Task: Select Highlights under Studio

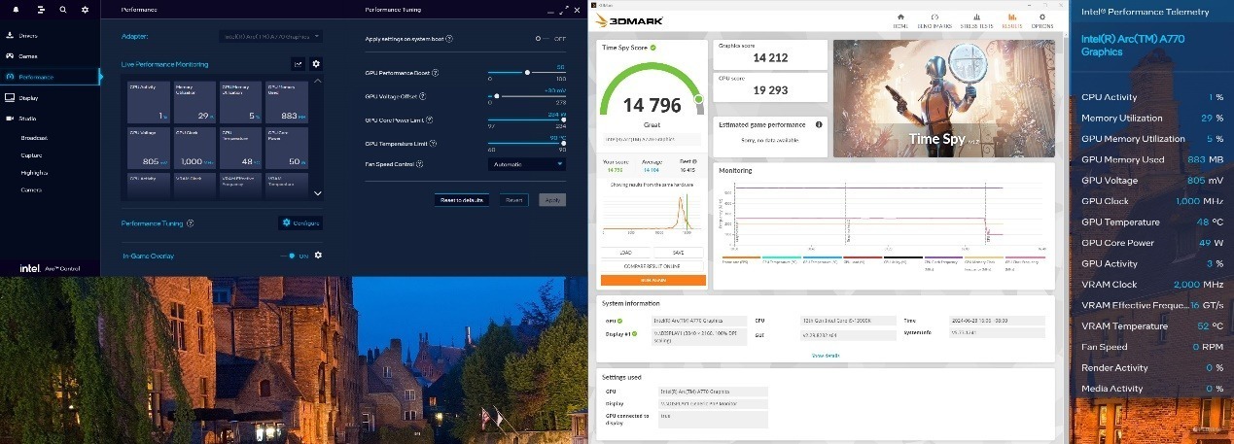Action: (34, 172)
